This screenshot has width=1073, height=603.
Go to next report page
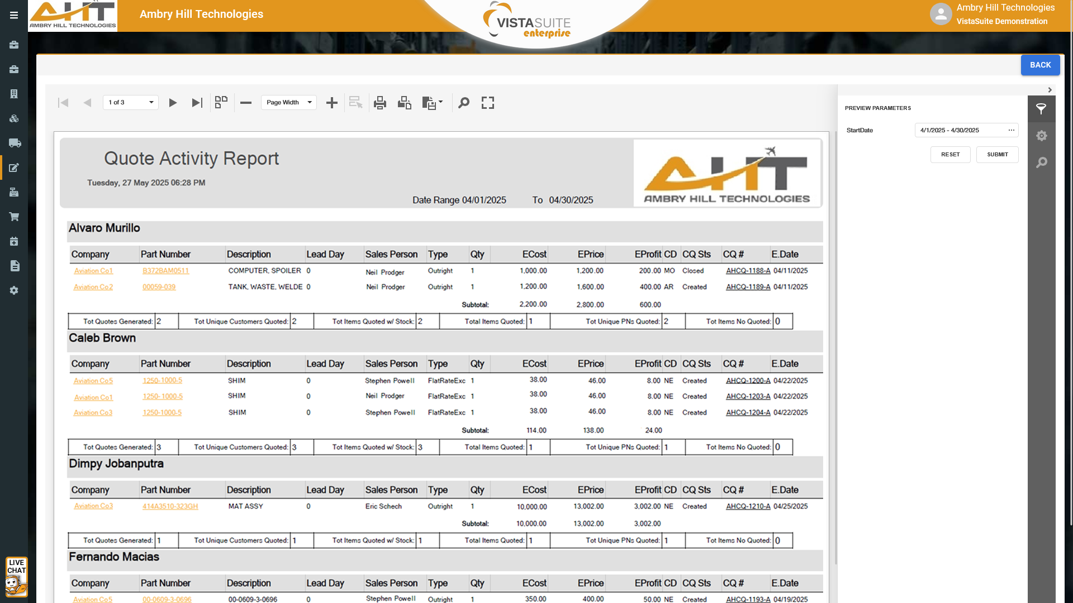173,103
